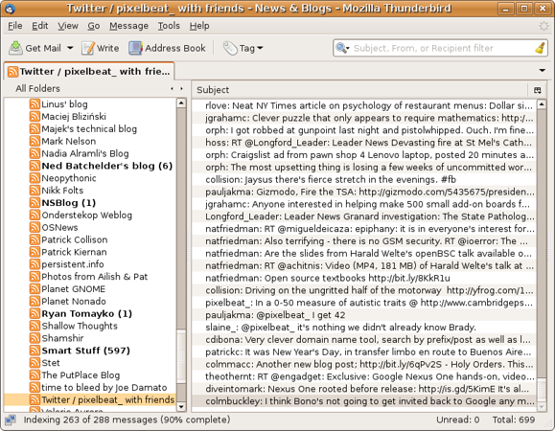Image resolution: width=555 pixels, height=431 pixels.
Task: Open message 'colmbuckley: I think Bono's not going'
Action: tap(364, 401)
